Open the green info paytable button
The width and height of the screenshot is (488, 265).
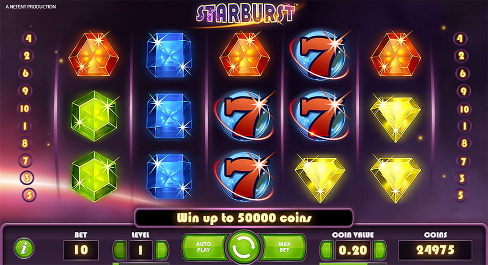[24, 248]
